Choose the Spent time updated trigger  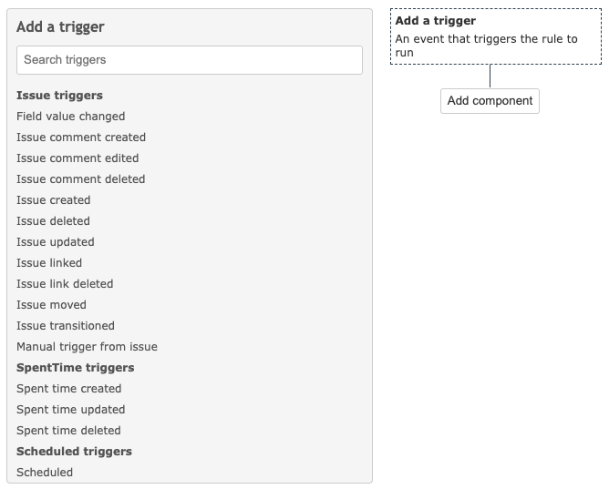pos(71,410)
